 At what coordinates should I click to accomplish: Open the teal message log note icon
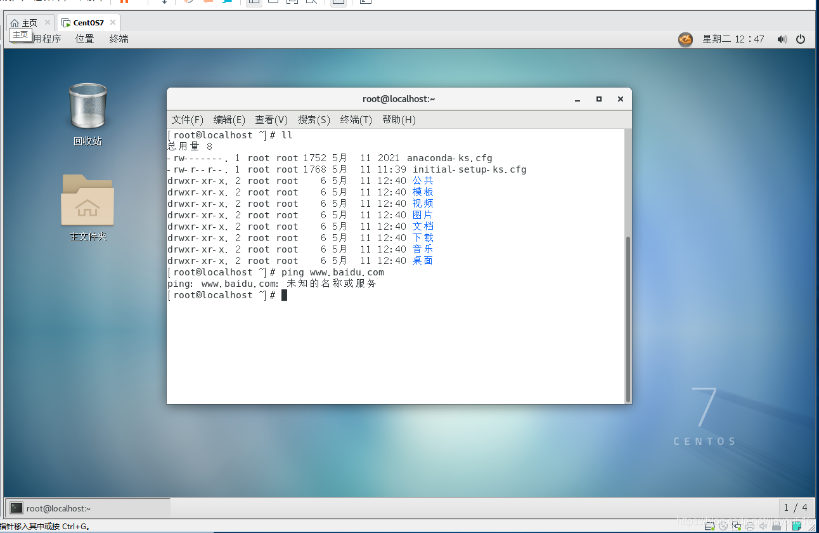[797, 526]
